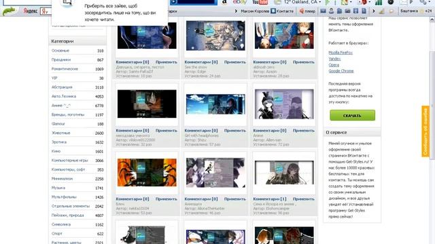
Task: Select the Аниме ^_^ category
Action: pos(61,106)
